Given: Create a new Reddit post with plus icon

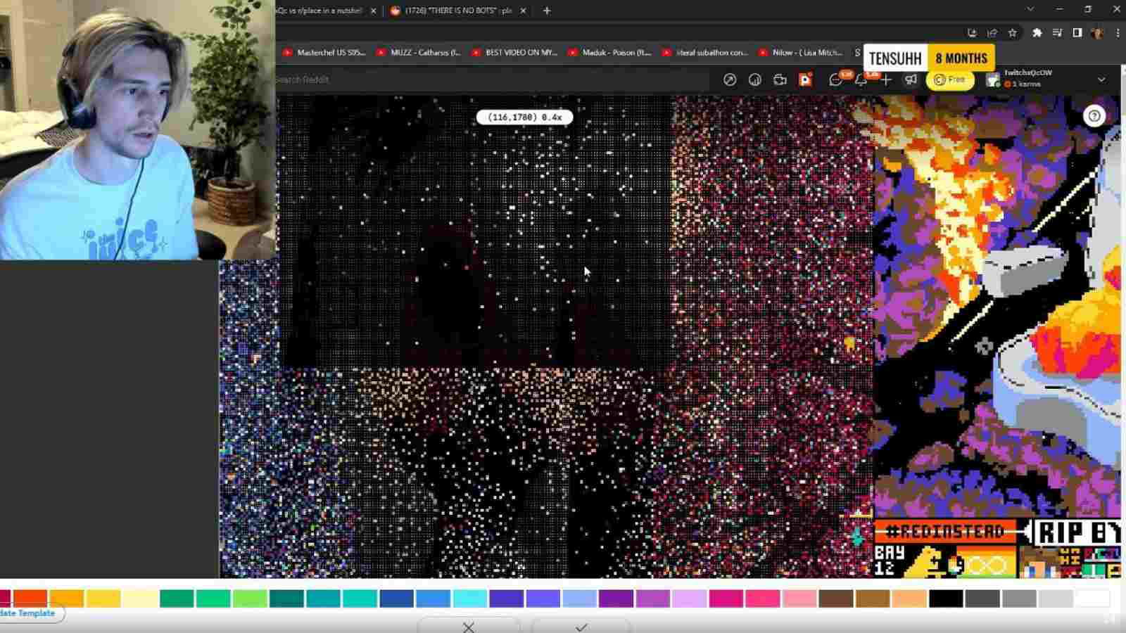Looking at the screenshot, I should click(x=886, y=79).
